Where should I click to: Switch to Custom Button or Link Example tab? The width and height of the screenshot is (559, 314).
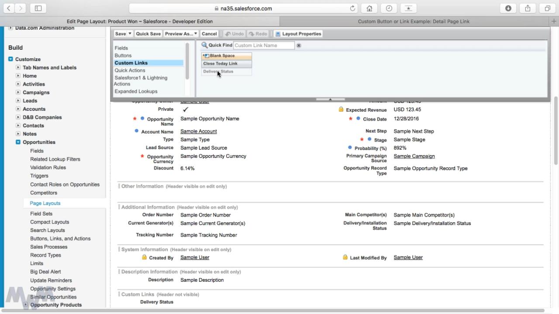coord(414,21)
